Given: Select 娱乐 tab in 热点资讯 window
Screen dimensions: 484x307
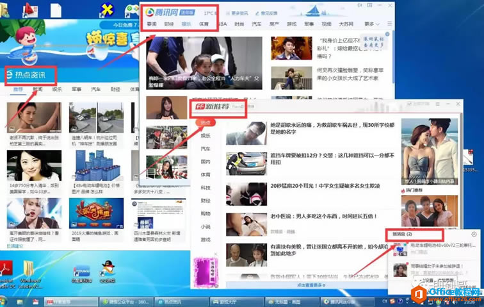Looking at the screenshot, I should pyautogui.click(x=57, y=89).
